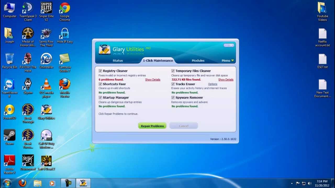The width and height of the screenshot is (335, 188).
Task: Toggle the Tracks Eraser checkbox
Action: tap(173, 84)
